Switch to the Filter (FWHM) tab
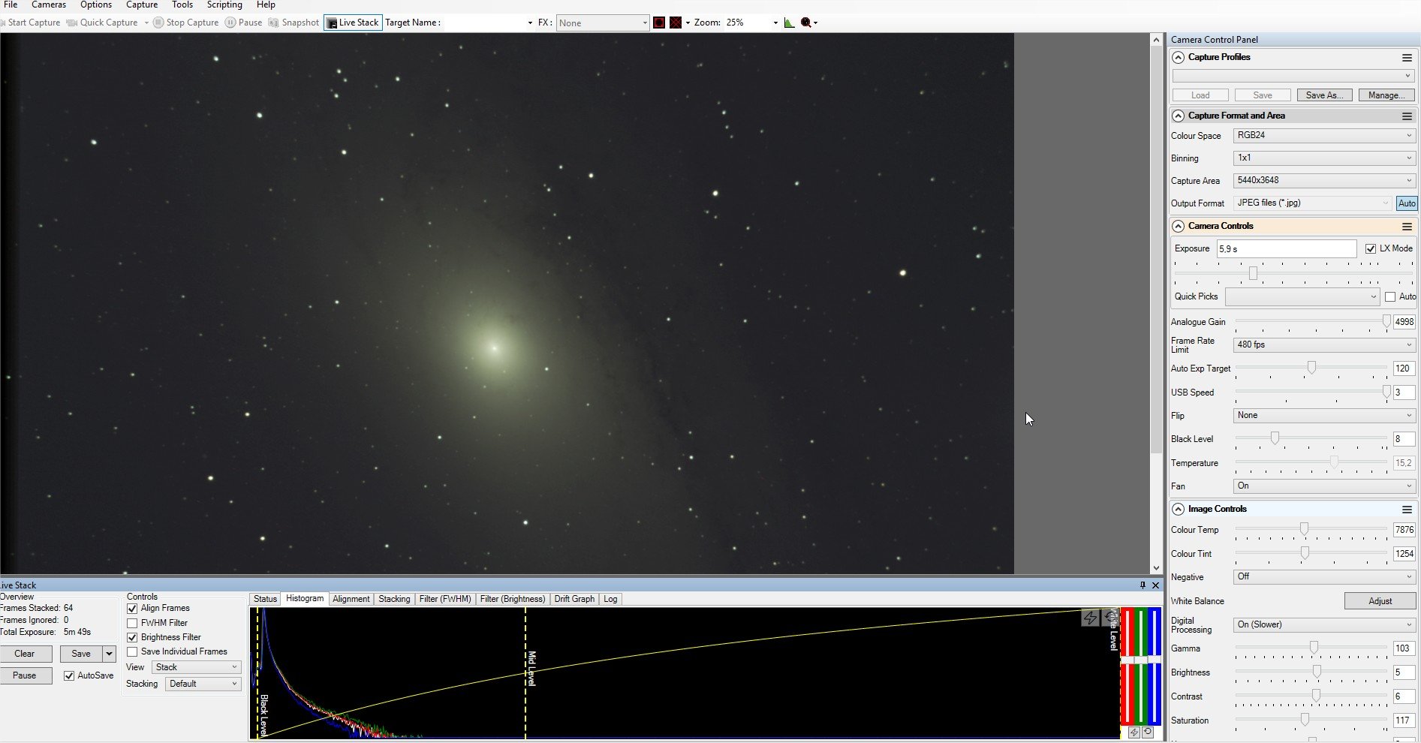Image resolution: width=1421 pixels, height=743 pixels. pyautogui.click(x=445, y=599)
